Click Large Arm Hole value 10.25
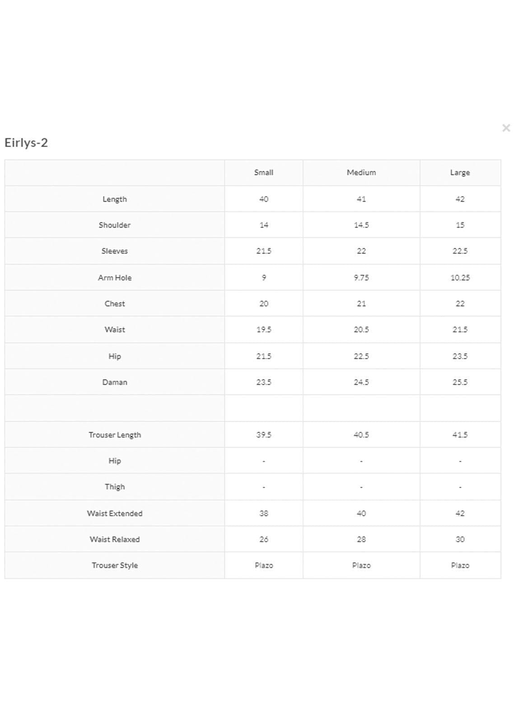 [460, 278]
